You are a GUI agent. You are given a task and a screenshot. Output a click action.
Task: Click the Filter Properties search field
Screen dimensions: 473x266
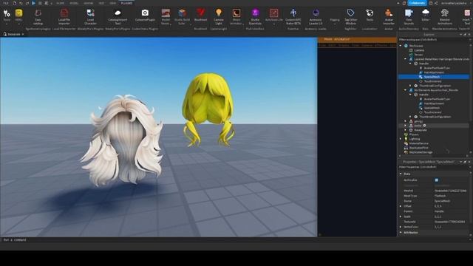434,167
